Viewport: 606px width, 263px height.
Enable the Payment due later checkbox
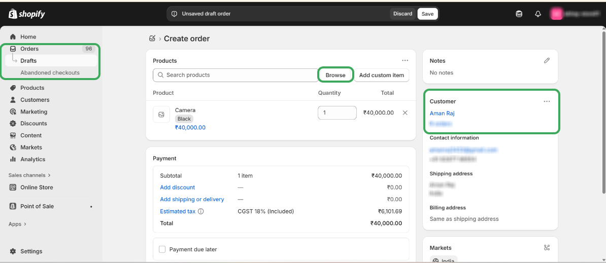(x=162, y=249)
